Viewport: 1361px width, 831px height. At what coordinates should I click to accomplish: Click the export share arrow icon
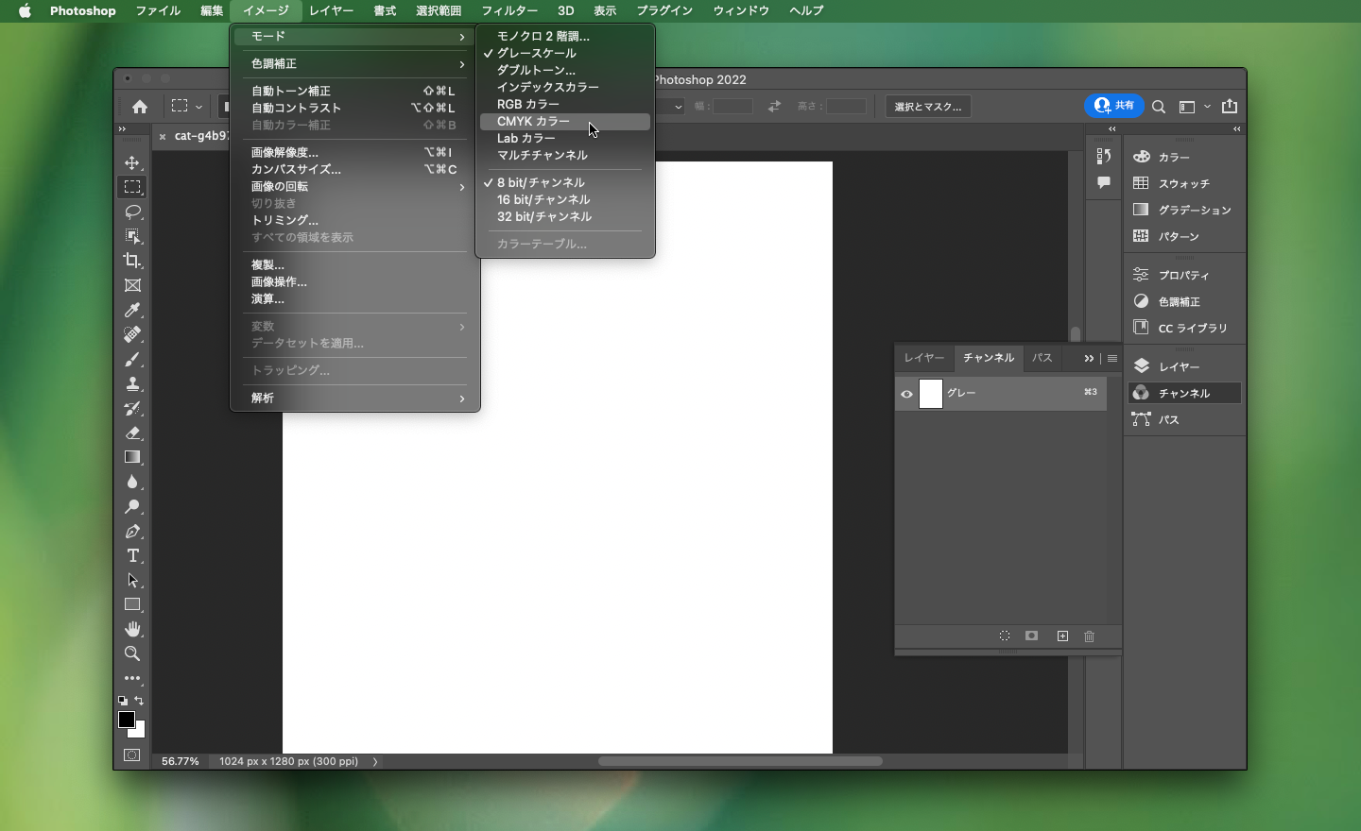(x=1230, y=107)
